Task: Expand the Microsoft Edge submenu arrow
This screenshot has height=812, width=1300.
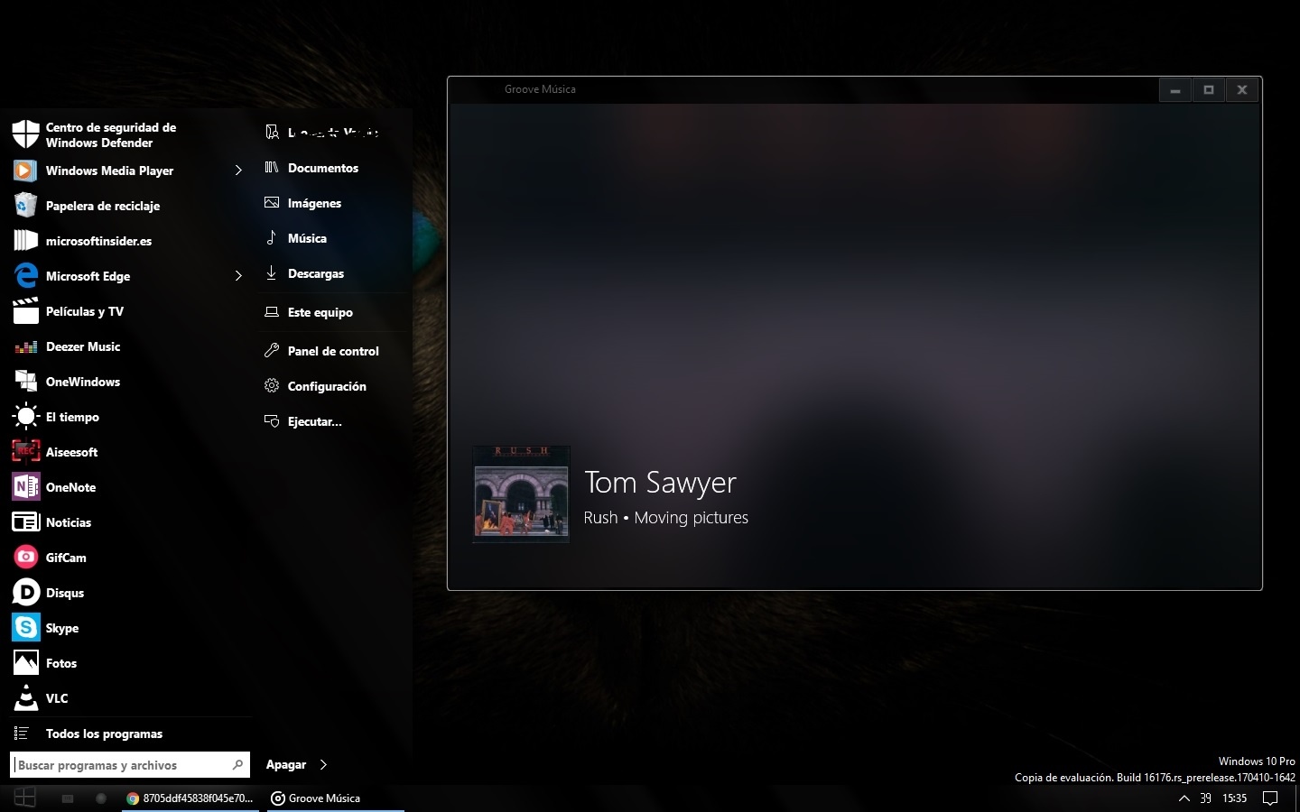Action: (x=238, y=276)
